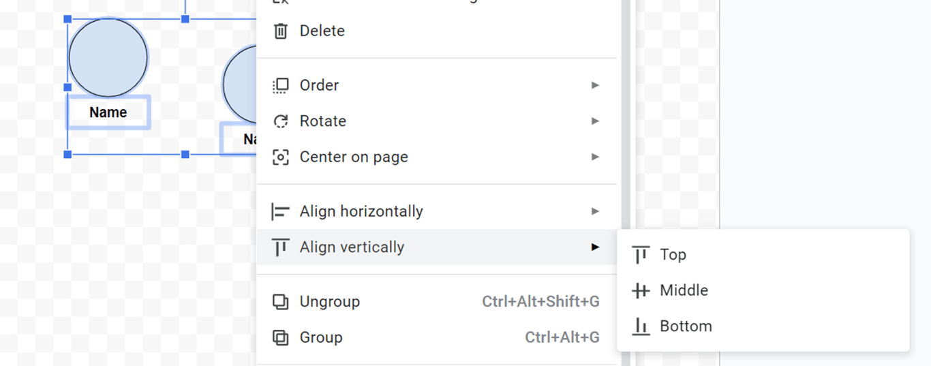Expand the Order submenu arrow
This screenshot has height=366, width=931.
595,85
